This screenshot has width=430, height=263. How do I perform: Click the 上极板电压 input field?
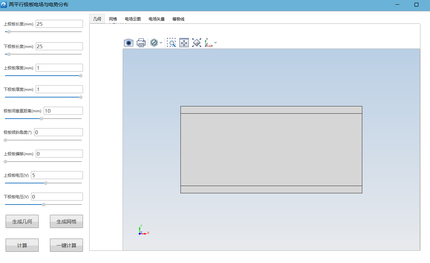57,175
